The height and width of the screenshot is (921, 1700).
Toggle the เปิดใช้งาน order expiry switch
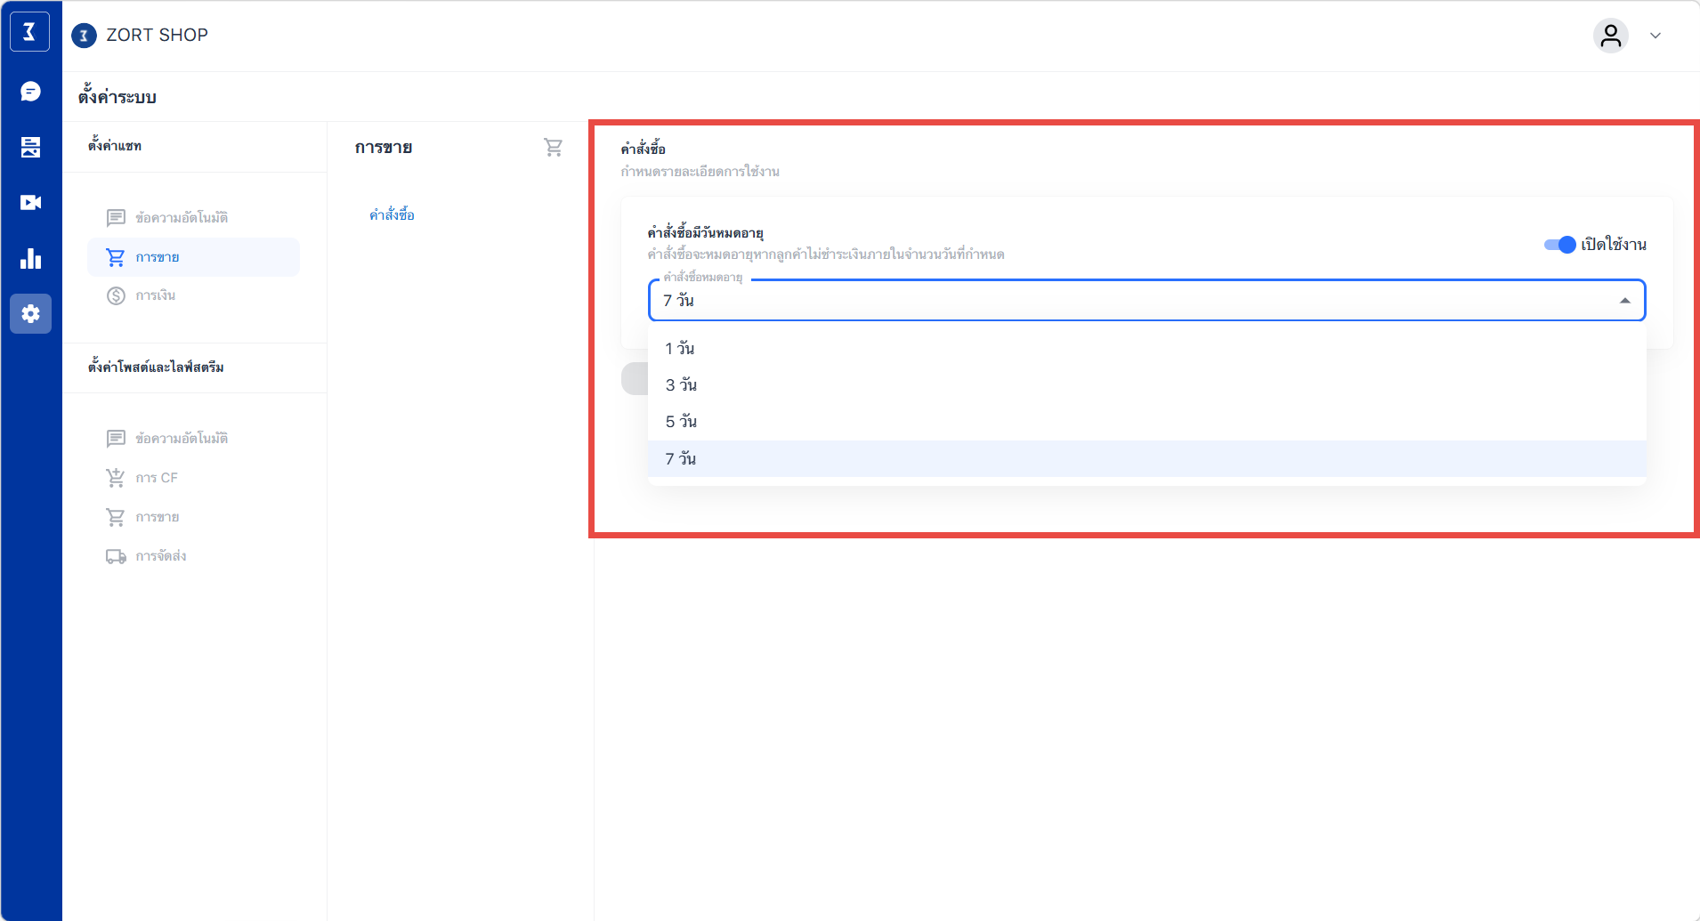tap(1559, 245)
